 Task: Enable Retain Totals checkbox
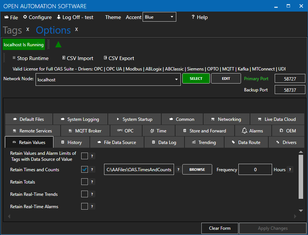pyautogui.click(x=85, y=182)
